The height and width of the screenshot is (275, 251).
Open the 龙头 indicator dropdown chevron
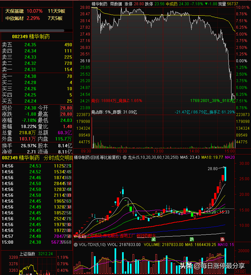[x=125, y=157]
